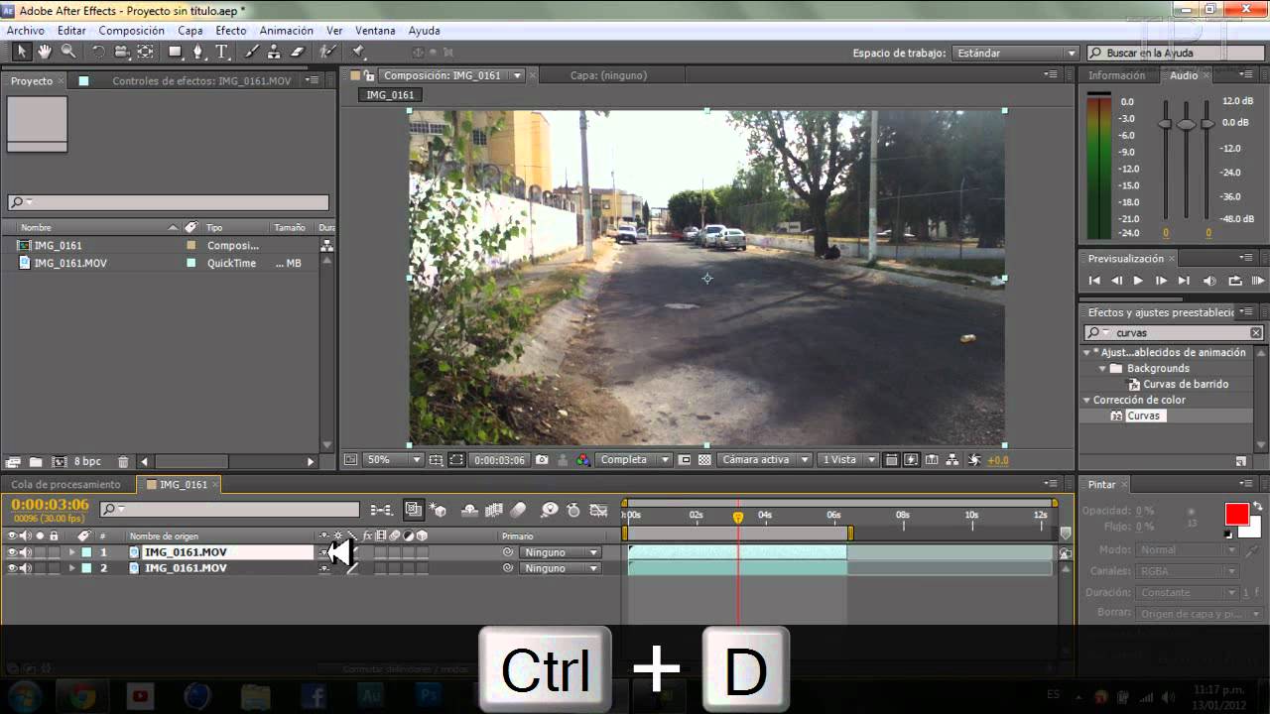This screenshot has height=714, width=1270.
Task: Open the Estándar workspace dropdown
Action: click(1015, 53)
